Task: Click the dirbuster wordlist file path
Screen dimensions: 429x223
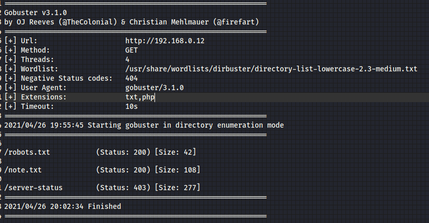Action: [x=271, y=69]
